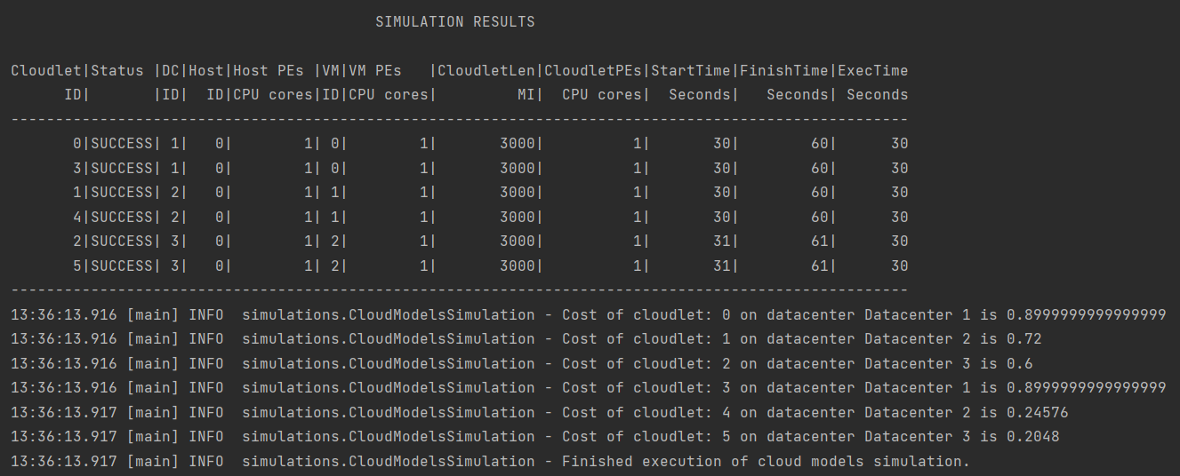Click finish time 61 in cloudlet 5 row
Image resolution: width=1180 pixels, height=476 pixels.
[x=820, y=266]
